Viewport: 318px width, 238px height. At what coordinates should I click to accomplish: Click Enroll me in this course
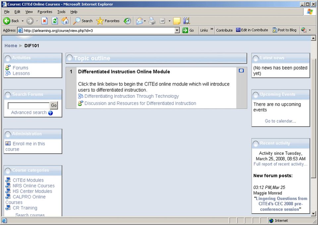(25, 146)
